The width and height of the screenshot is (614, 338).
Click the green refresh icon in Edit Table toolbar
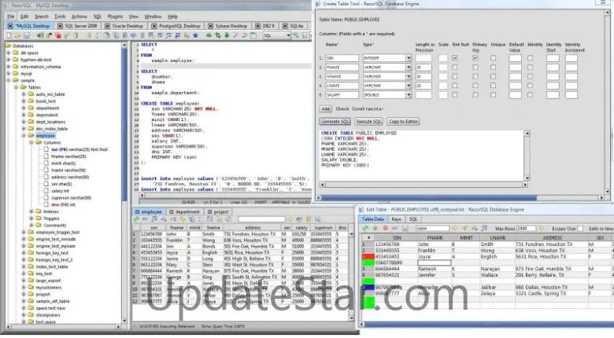(x=365, y=228)
